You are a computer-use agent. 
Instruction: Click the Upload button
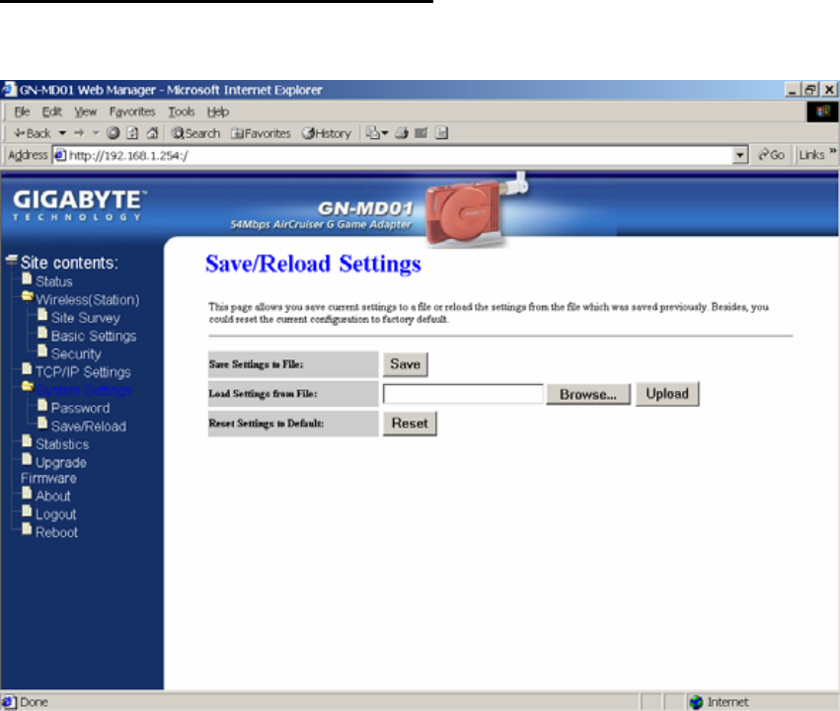coord(667,394)
